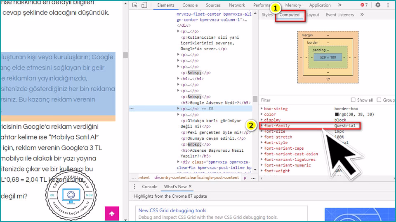Select div.entry-content breadcrumb
The image size is (396, 222).
pyautogui.click(x=196, y=178)
